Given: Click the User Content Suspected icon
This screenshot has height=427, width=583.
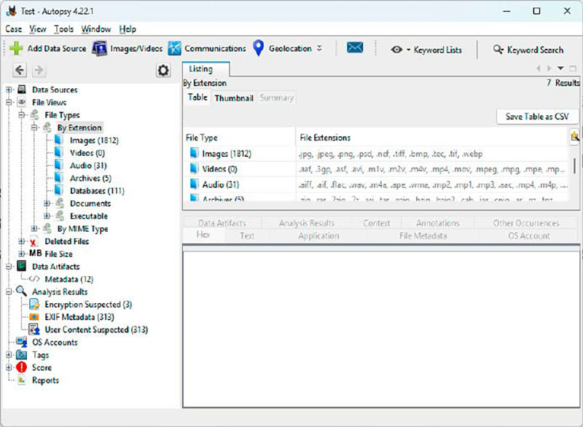Looking at the screenshot, I should click(x=34, y=329).
